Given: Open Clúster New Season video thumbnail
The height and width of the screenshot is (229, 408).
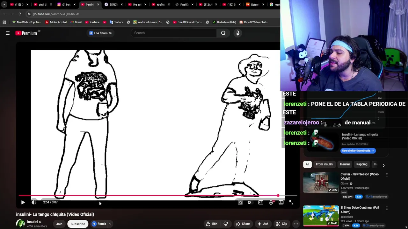Looking at the screenshot, I should [x=321, y=183].
